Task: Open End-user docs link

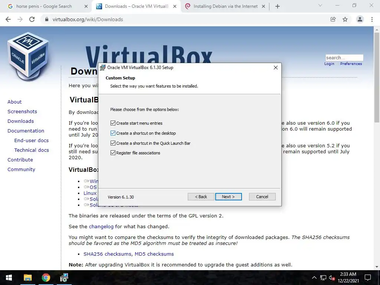Action: 32,141
